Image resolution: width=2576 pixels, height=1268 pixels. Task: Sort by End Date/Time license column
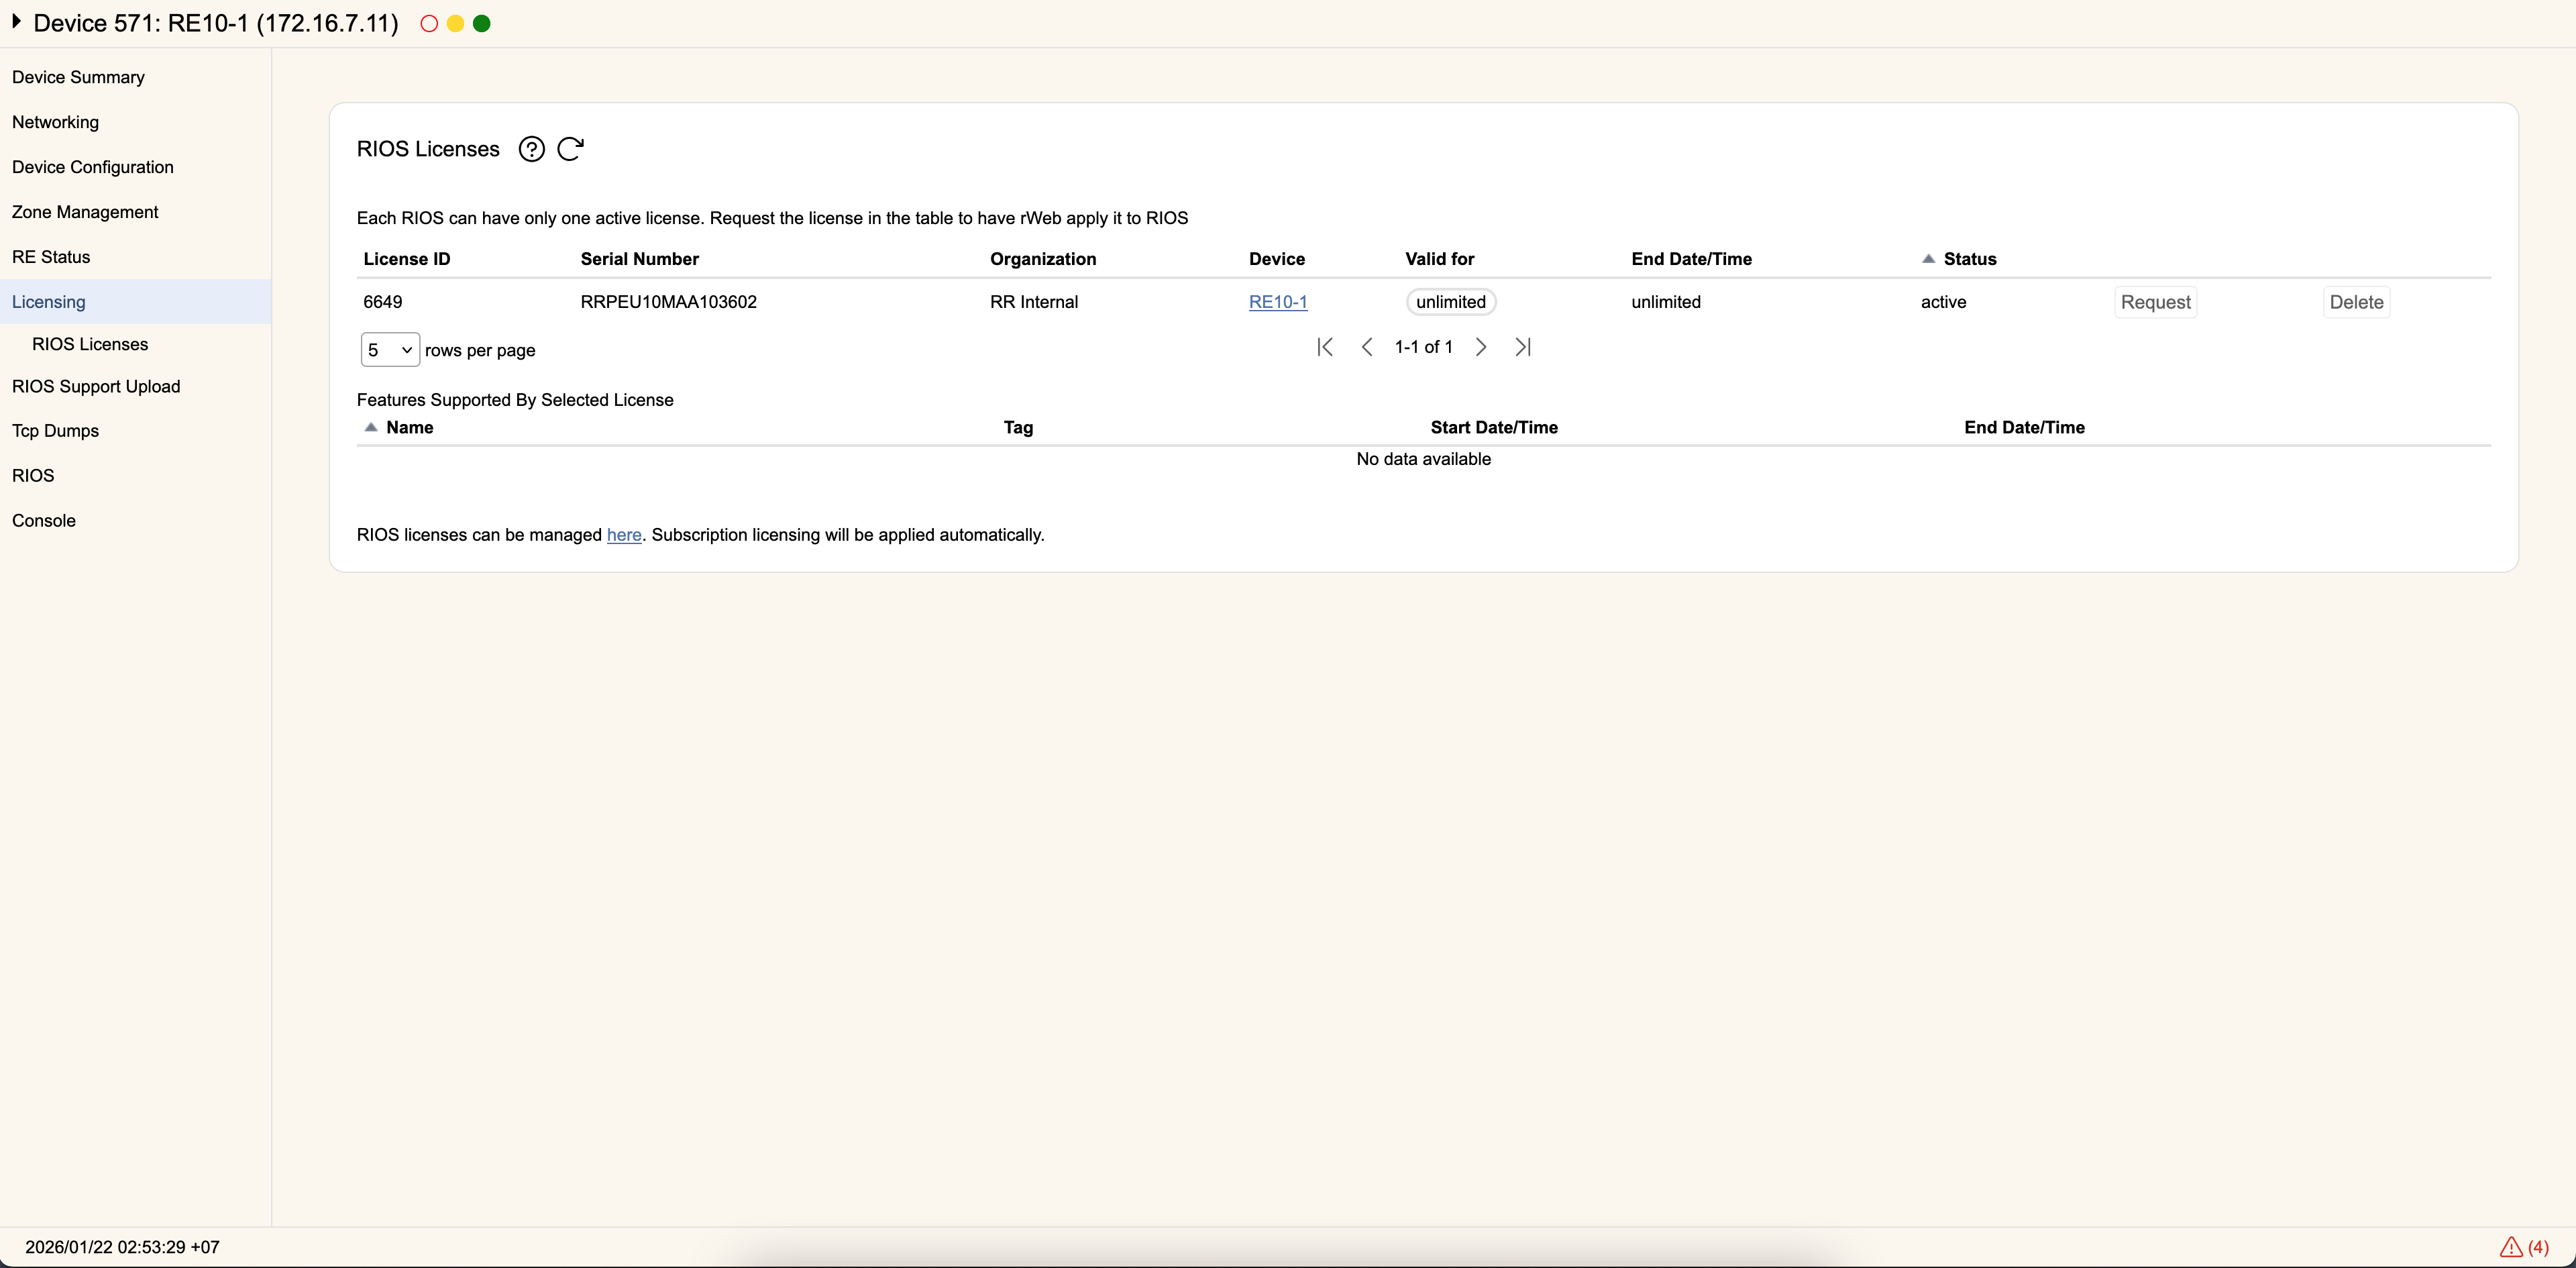(x=1691, y=259)
